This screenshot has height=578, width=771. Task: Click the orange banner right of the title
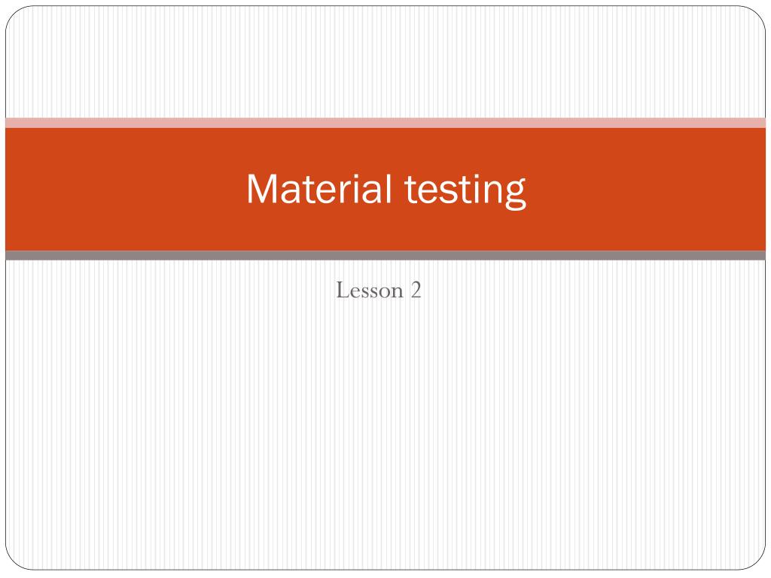point(646,189)
